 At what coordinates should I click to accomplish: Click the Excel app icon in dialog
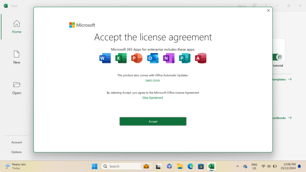121,58
